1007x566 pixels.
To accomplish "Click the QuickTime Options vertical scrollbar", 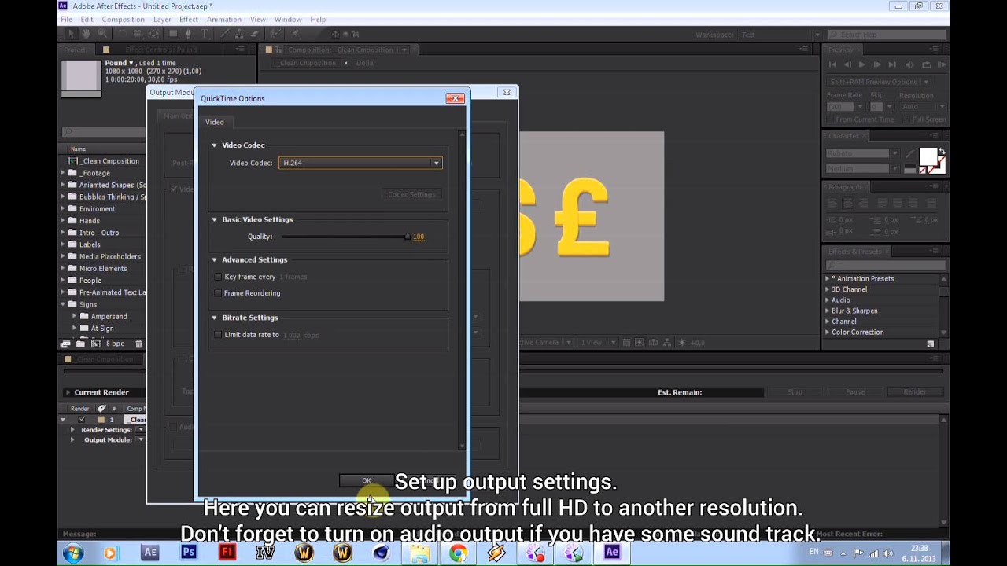I will [x=462, y=289].
